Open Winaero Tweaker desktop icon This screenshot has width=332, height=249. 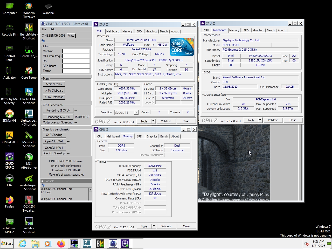pos(29,10)
